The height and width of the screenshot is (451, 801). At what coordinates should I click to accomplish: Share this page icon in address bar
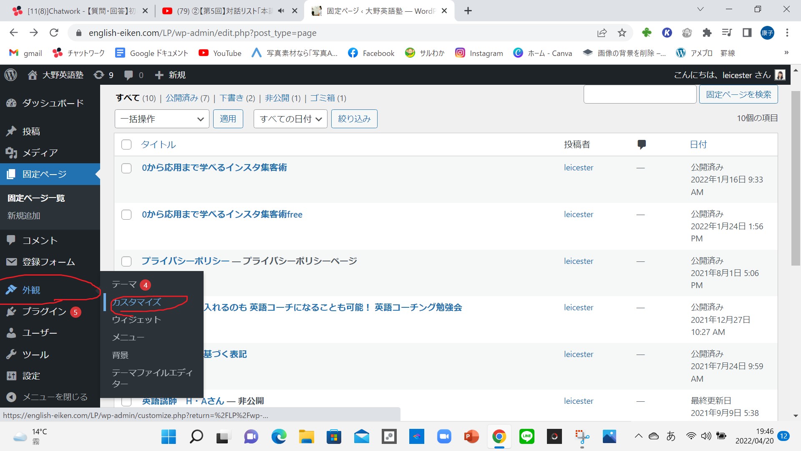coord(602,33)
